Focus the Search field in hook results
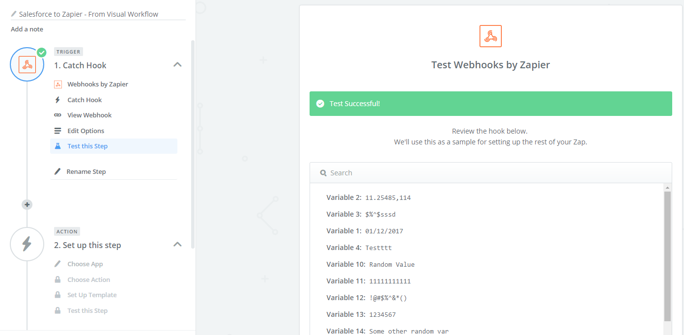Viewport: 684px width, 335px height. coord(490,173)
